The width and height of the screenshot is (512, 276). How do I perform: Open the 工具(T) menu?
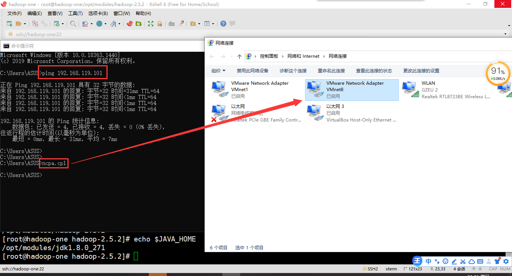pos(75,13)
